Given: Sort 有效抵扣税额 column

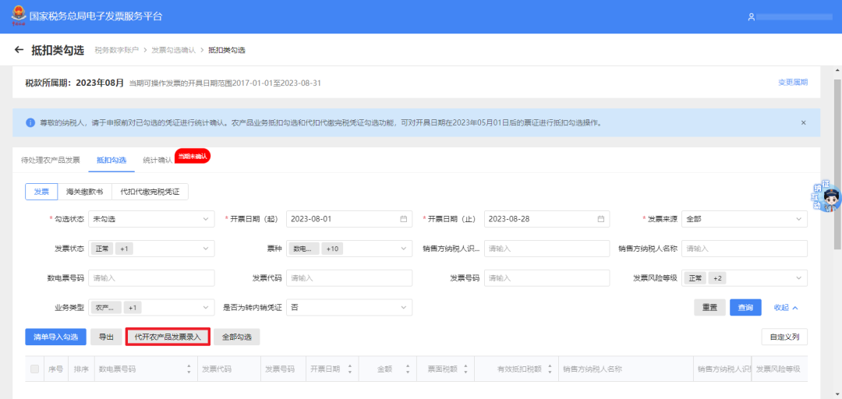Looking at the screenshot, I should click(x=550, y=369).
